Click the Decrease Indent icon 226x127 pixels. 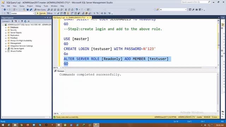(x=102, y=13)
